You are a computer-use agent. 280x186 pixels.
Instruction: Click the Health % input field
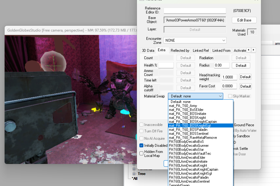(x=166, y=65)
